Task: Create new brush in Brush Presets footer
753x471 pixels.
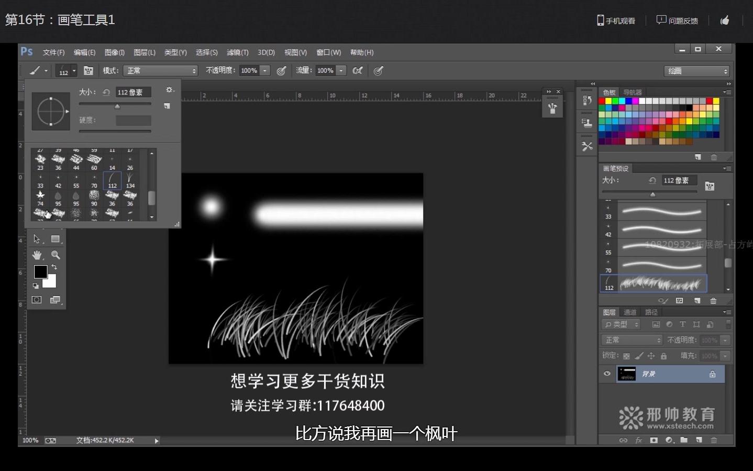Action: pyautogui.click(x=697, y=301)
